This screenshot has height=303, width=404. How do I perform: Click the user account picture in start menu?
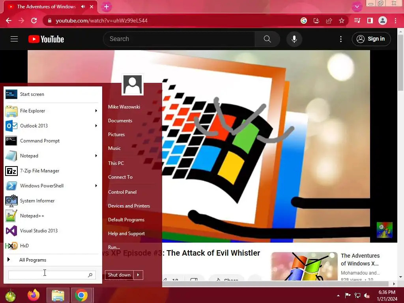click(x=133, y=84)
